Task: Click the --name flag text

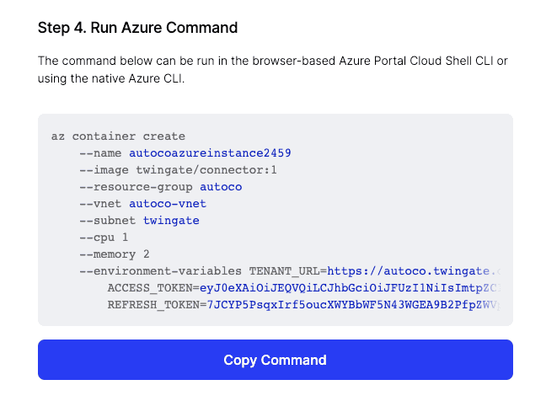Action: coord(100,153)
